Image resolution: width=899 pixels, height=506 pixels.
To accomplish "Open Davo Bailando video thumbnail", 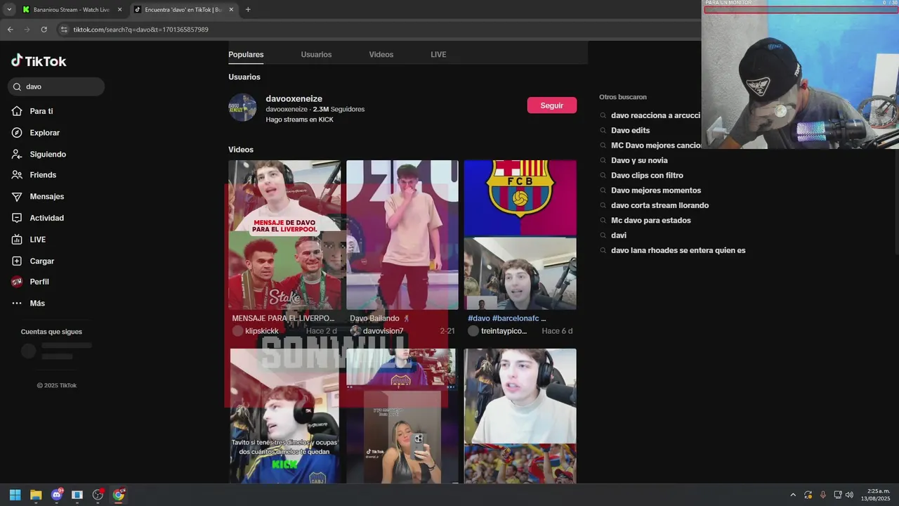I will pos(402,235).
